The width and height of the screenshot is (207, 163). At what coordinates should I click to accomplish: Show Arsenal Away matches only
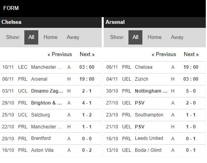(x=177, y=37)
